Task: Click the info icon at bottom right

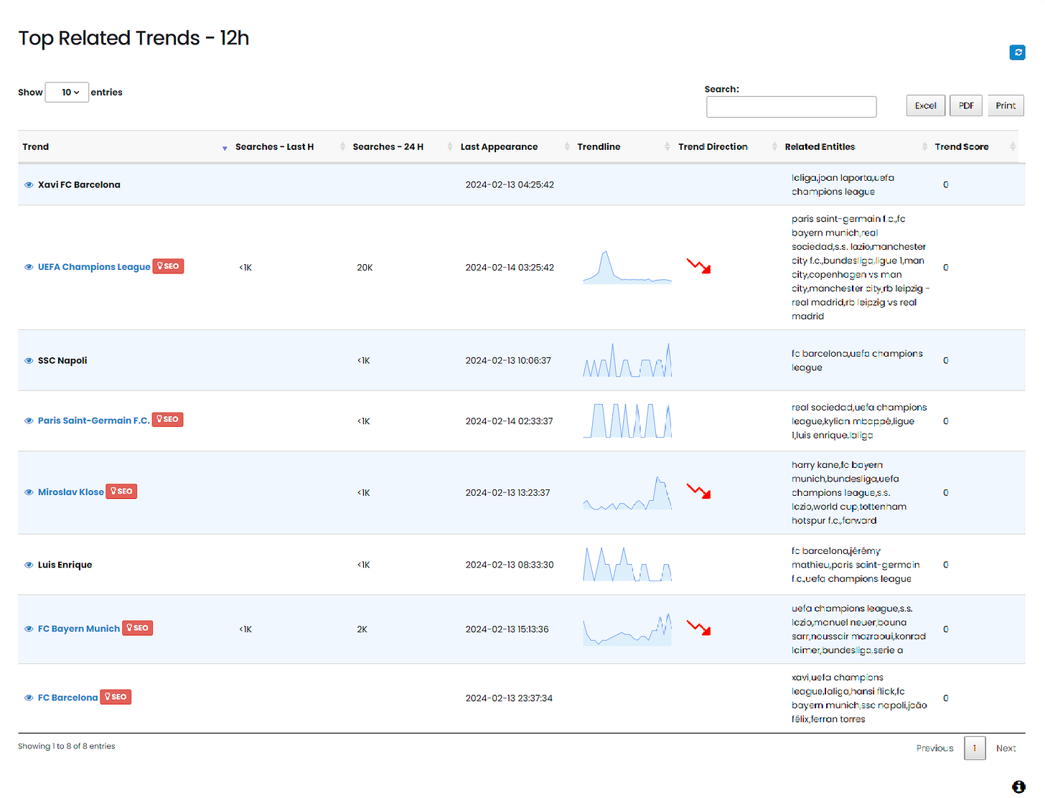Action: click(1018, 787)
